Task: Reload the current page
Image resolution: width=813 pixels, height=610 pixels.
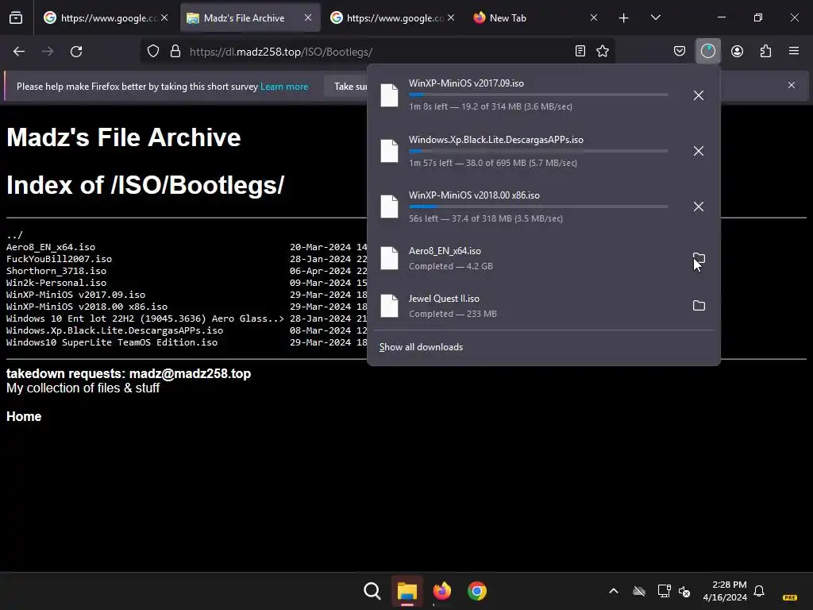Action: (76, 52)
